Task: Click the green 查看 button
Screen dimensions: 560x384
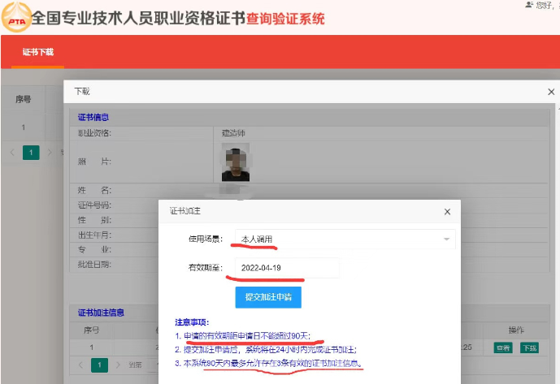Action: point(503,347)
